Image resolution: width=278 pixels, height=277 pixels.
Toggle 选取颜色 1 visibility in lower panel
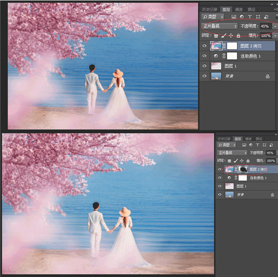pos(220,177)
